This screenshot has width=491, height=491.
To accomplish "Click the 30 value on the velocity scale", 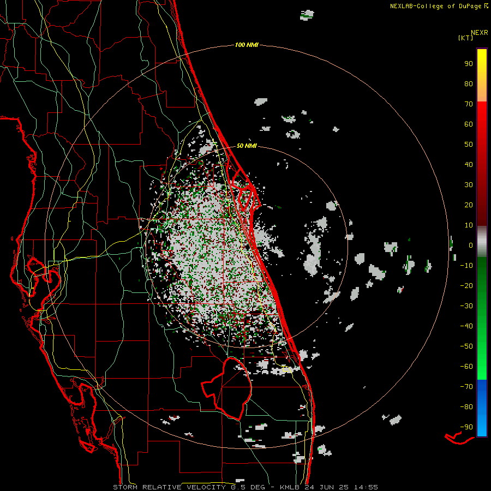I will pos(469,185).
